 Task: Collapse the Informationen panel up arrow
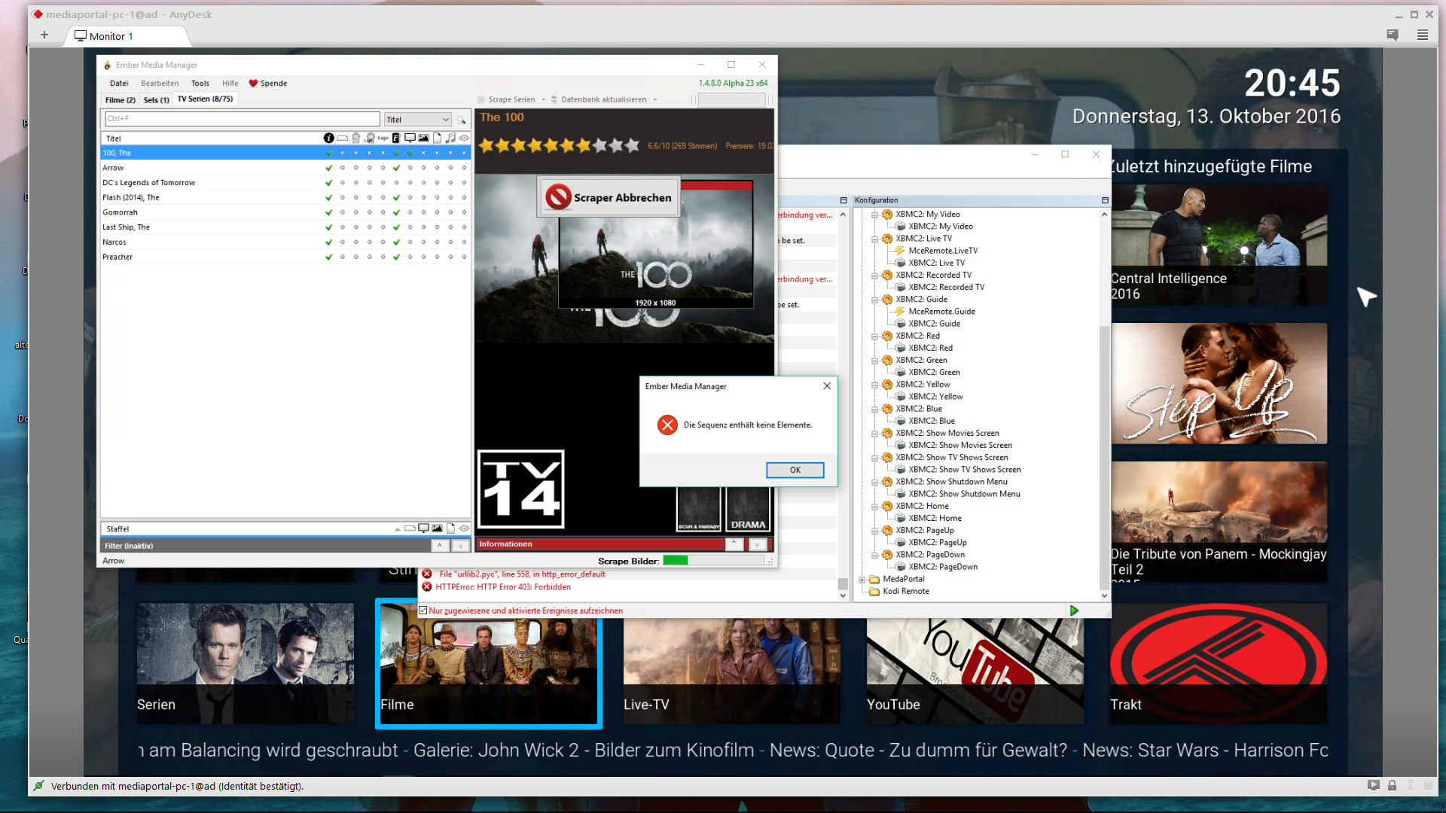click(734, 544)
